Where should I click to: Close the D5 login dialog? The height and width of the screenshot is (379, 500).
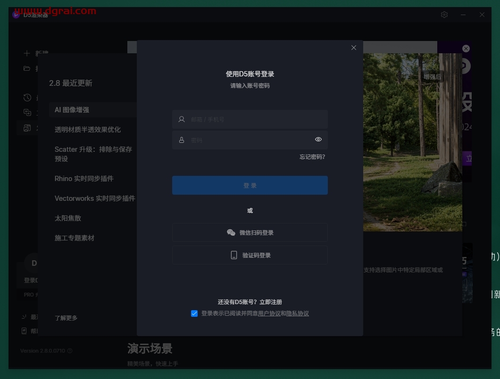[354, 48]
